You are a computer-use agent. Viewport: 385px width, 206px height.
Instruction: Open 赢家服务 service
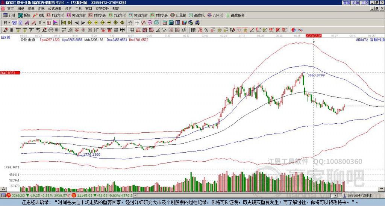[x=235, y=15]
